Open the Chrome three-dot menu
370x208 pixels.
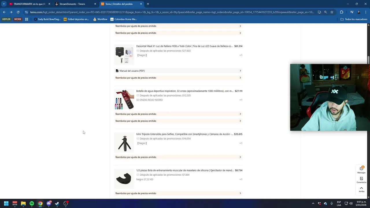pyautogui.click(x=366, y=12)
